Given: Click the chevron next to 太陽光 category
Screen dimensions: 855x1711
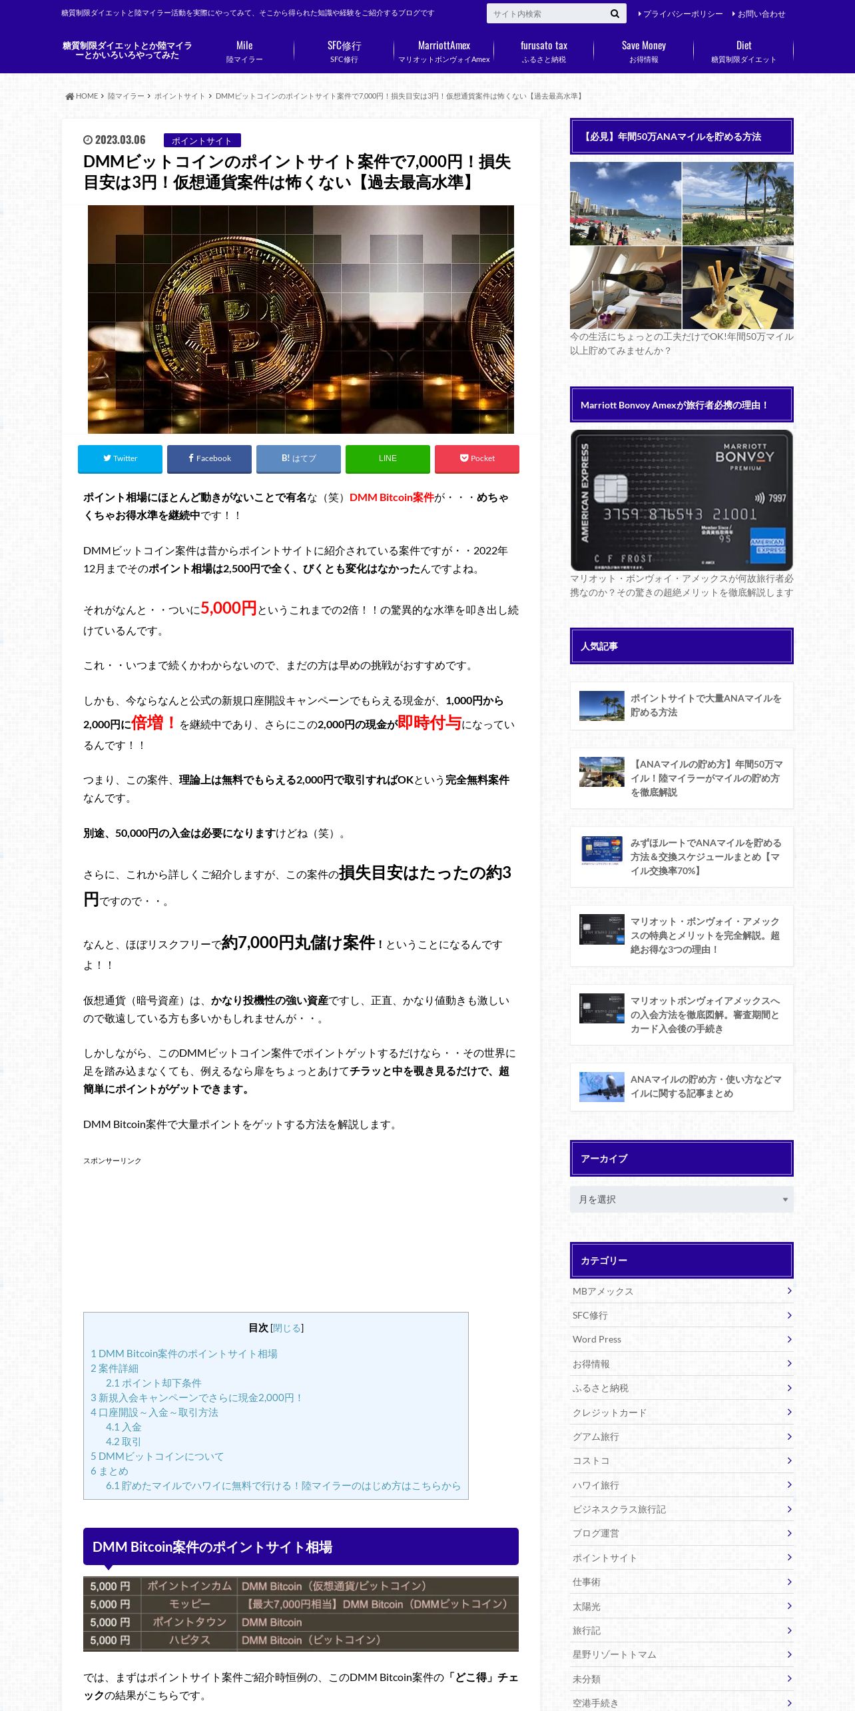Looking at the screenshot, I should click(x=789, y=1606).
